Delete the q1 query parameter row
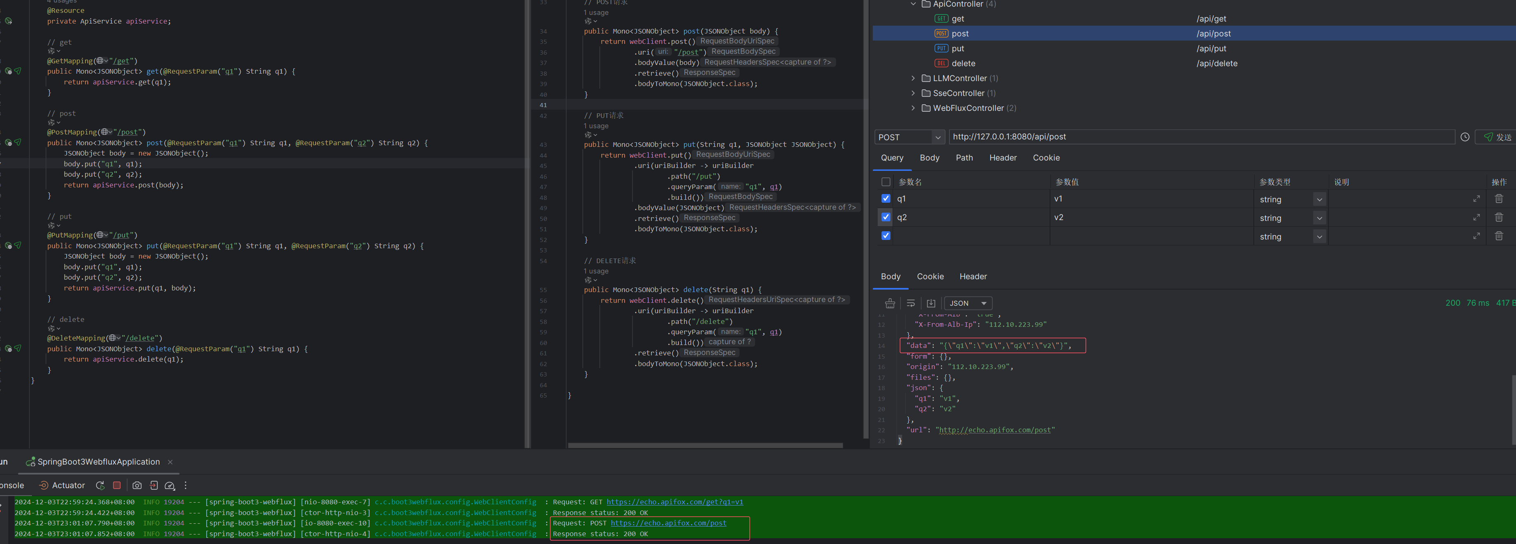Image resolution: width=1516 pixels, height=544 pixels. (x=1499, y=199)
